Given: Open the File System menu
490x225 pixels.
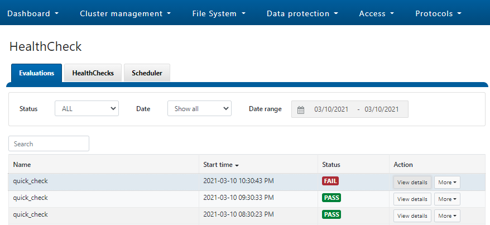Looking at the screenshot, I should pyautogui.click(x=219, y=13).
